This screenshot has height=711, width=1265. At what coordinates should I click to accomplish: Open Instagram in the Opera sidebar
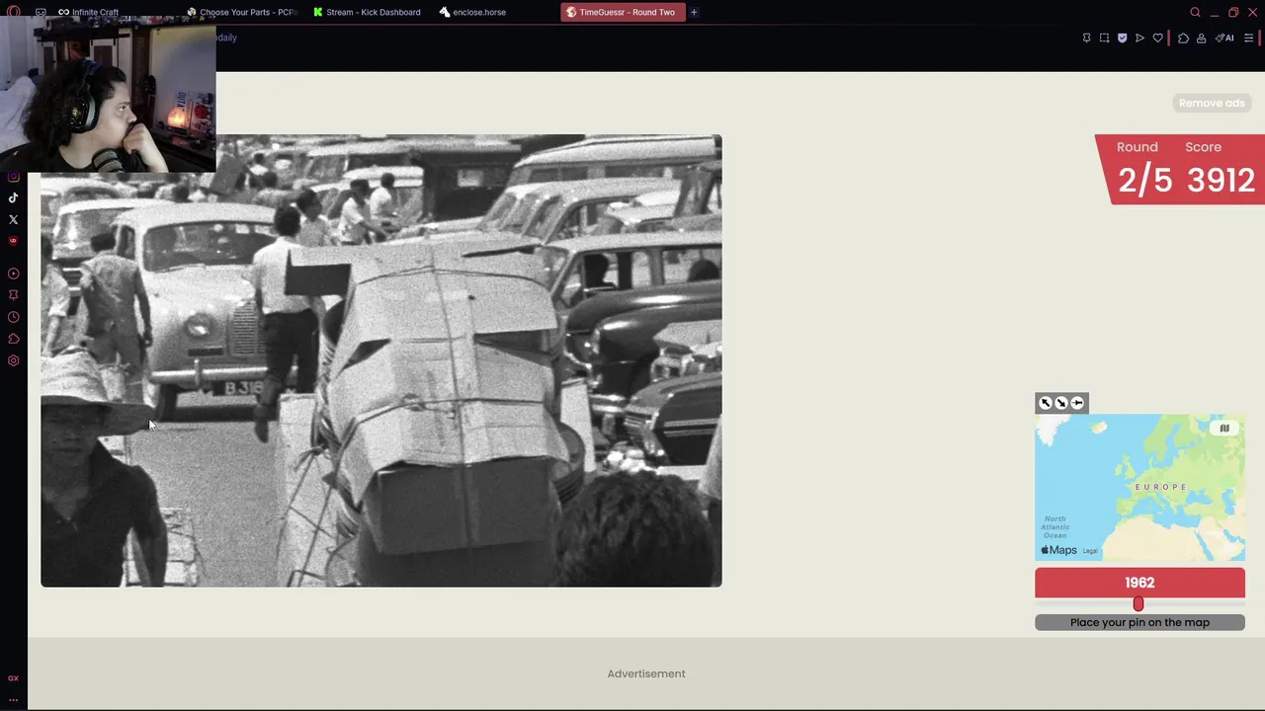tap(13, 177)
